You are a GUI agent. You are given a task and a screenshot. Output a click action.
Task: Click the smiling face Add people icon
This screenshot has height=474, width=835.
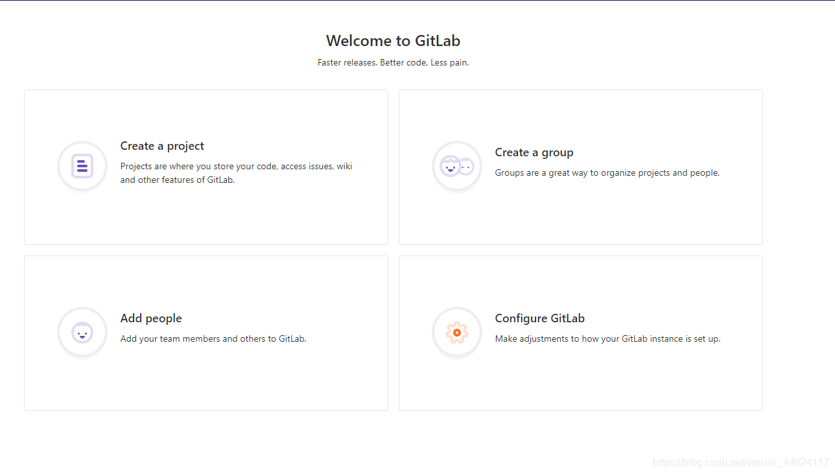[82, 332]
